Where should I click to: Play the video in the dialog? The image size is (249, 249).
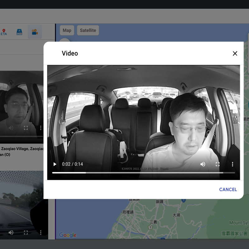coord(55,164)
